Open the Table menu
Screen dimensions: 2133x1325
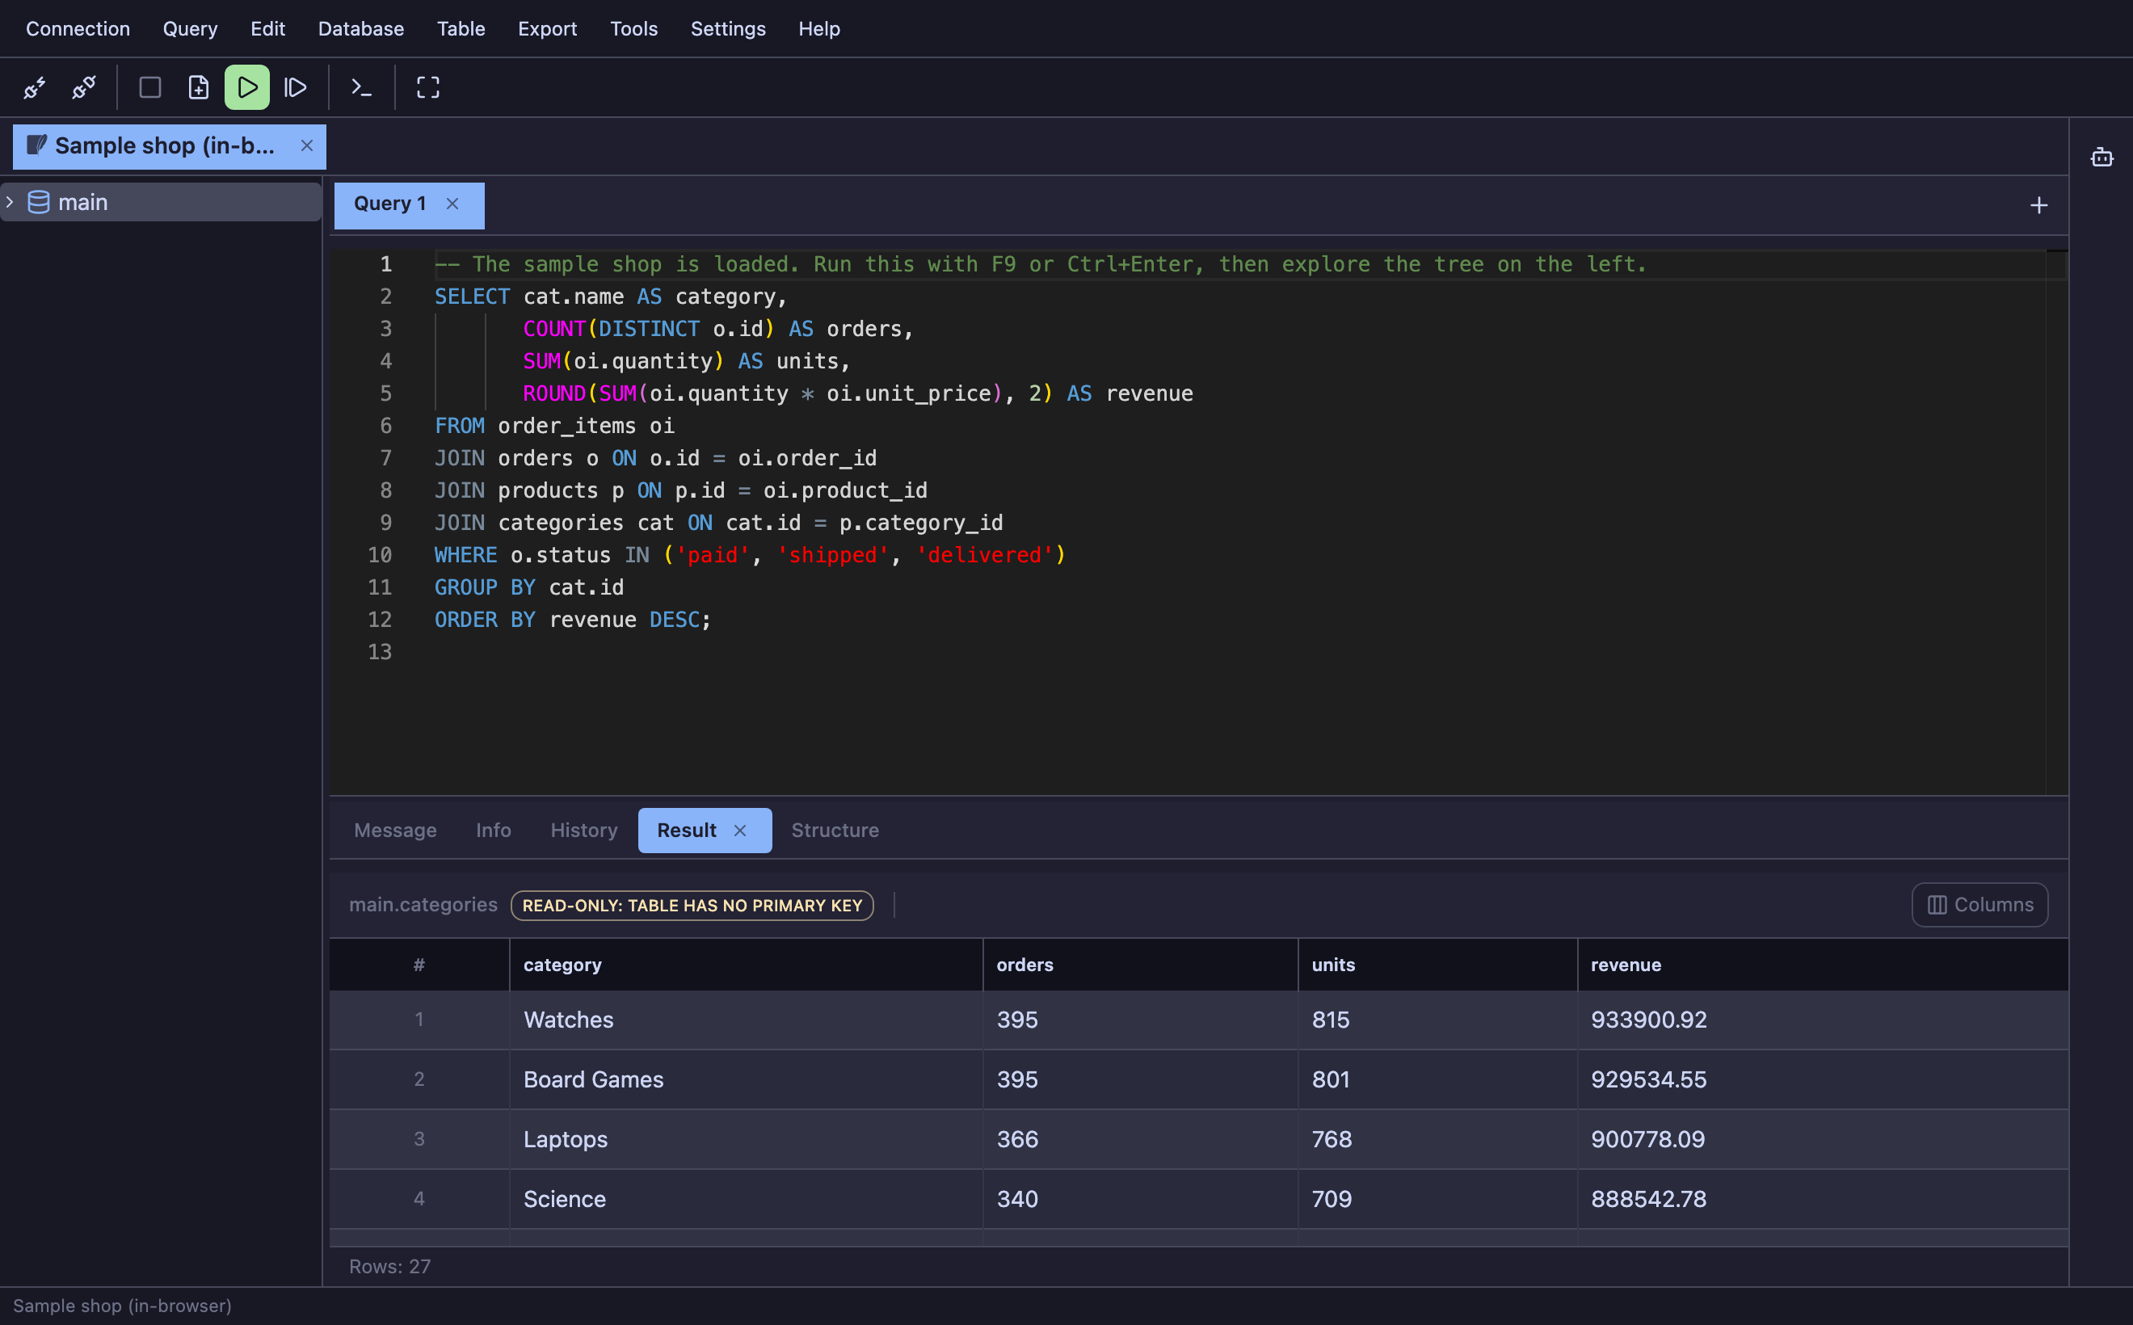point(461,29)
